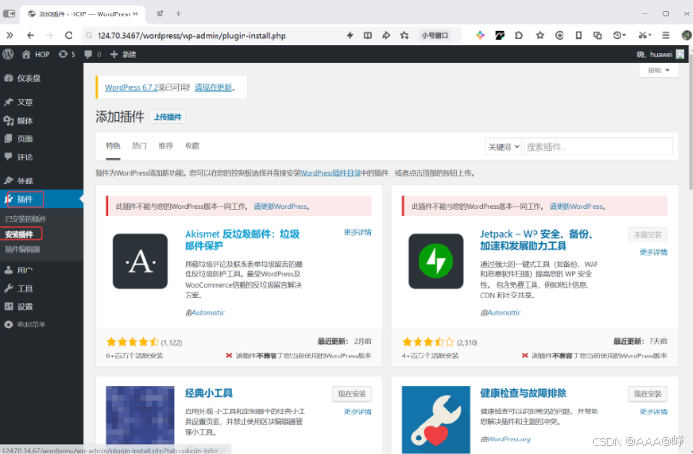Open 插件编辑器 plugin editor submenu
The image size is (693, 454).
click(22, 249)
